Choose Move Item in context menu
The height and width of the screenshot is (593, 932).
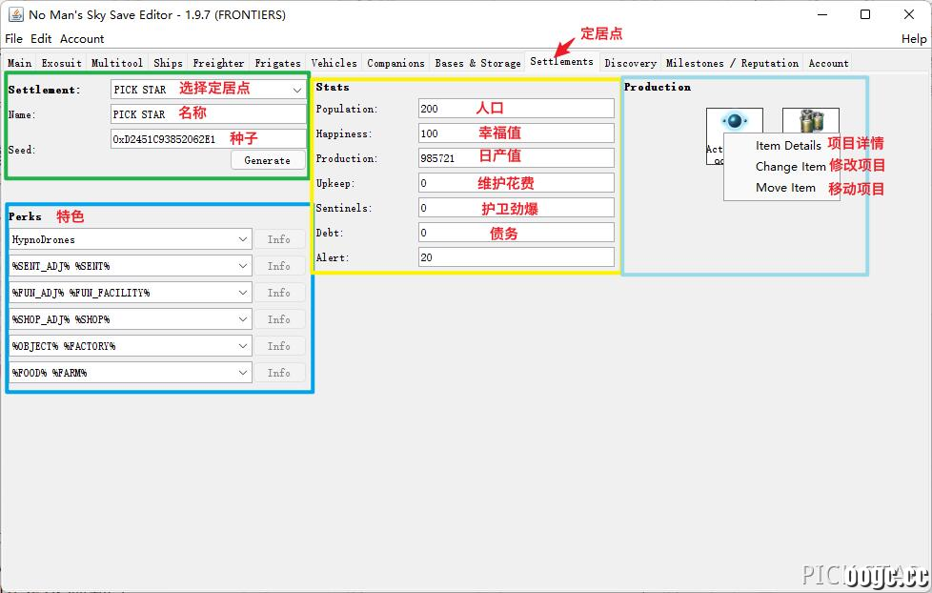point(785,188)
